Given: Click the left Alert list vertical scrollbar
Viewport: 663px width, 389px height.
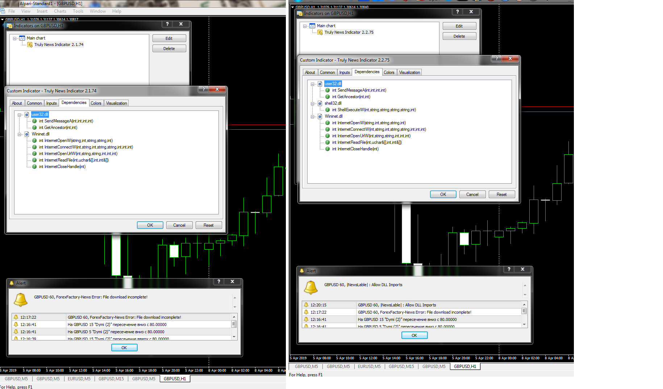Looking at the screenshot, I should 234,327.
